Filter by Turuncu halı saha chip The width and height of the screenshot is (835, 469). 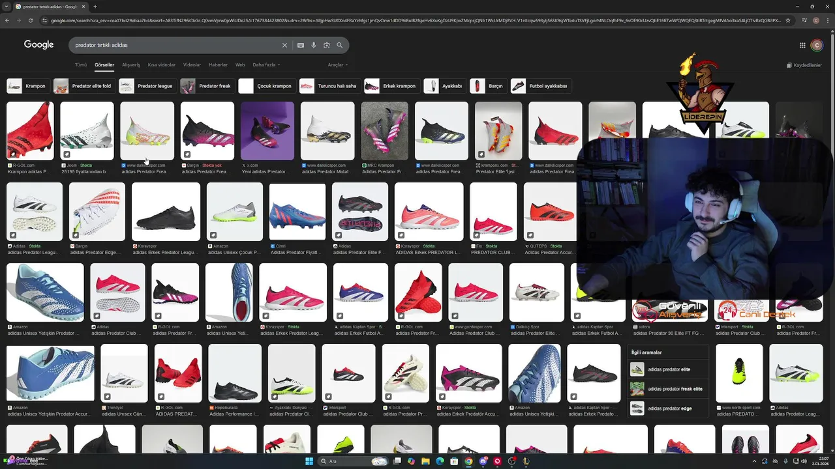(x=329, y=86)
